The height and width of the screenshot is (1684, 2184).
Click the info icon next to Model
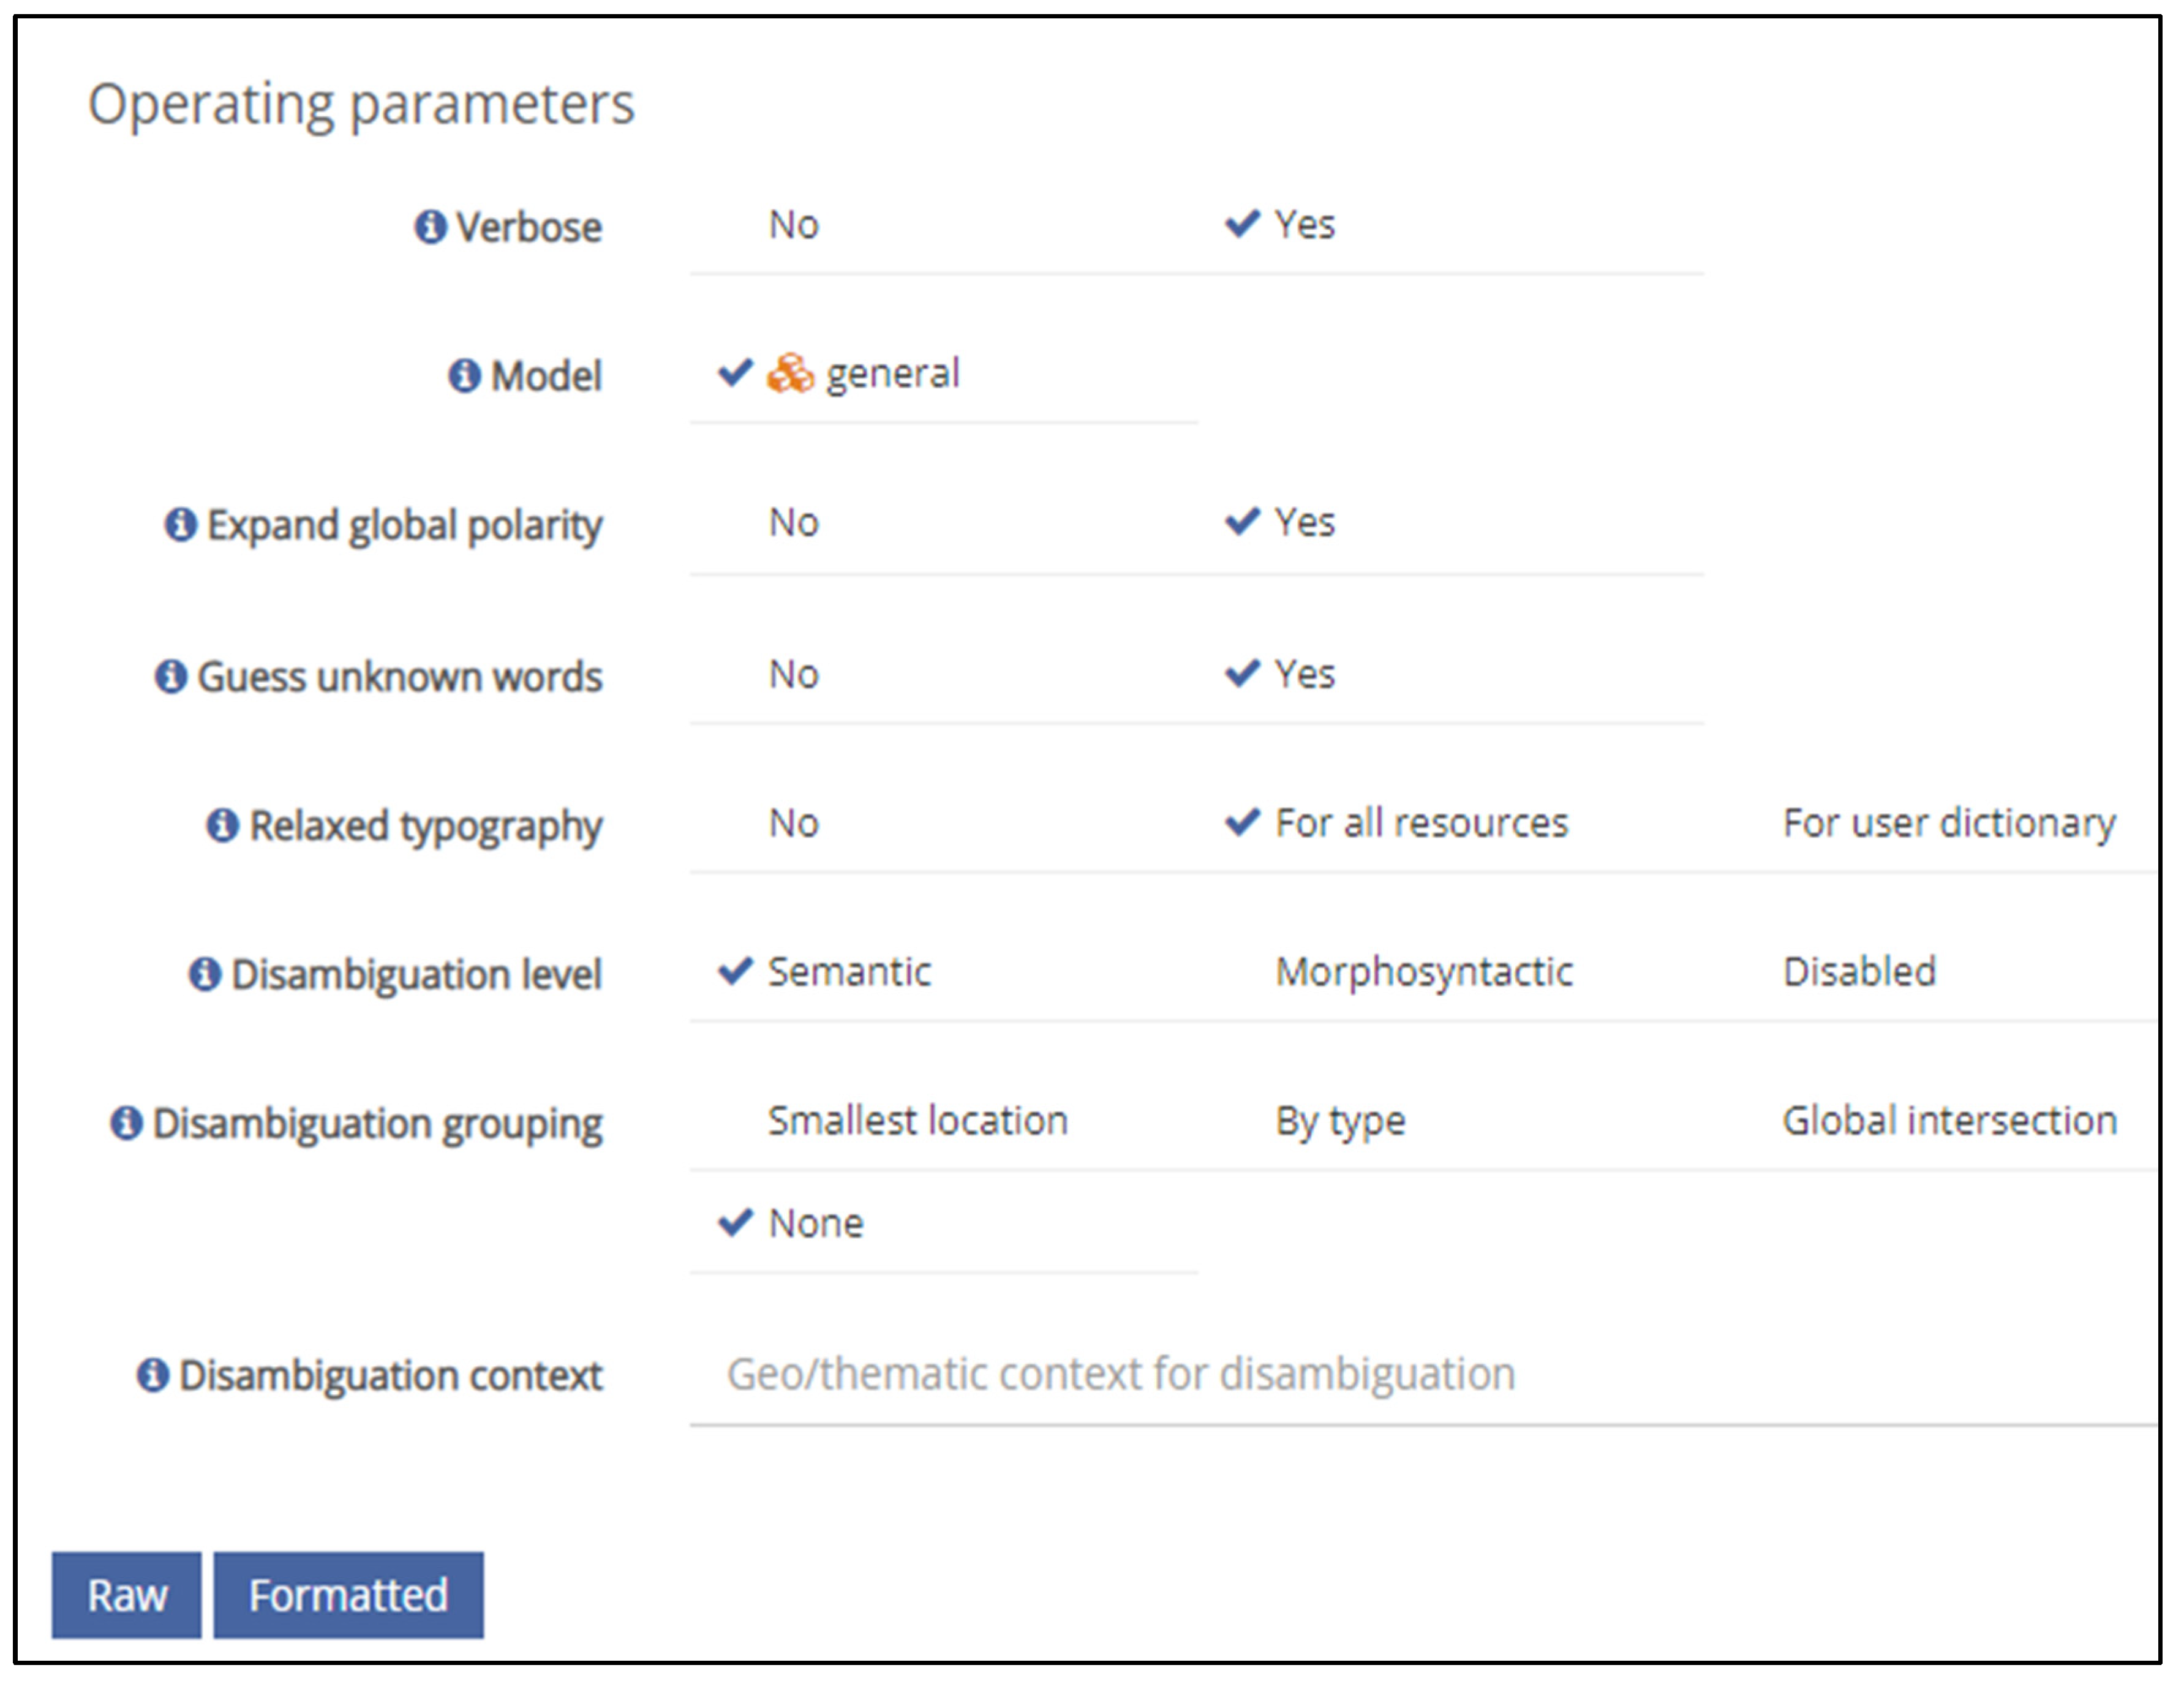coord(464,376)
